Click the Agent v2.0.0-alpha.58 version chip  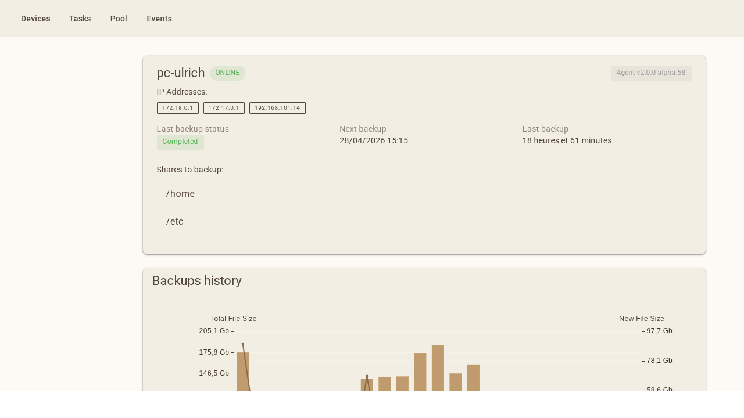(651, 73)
